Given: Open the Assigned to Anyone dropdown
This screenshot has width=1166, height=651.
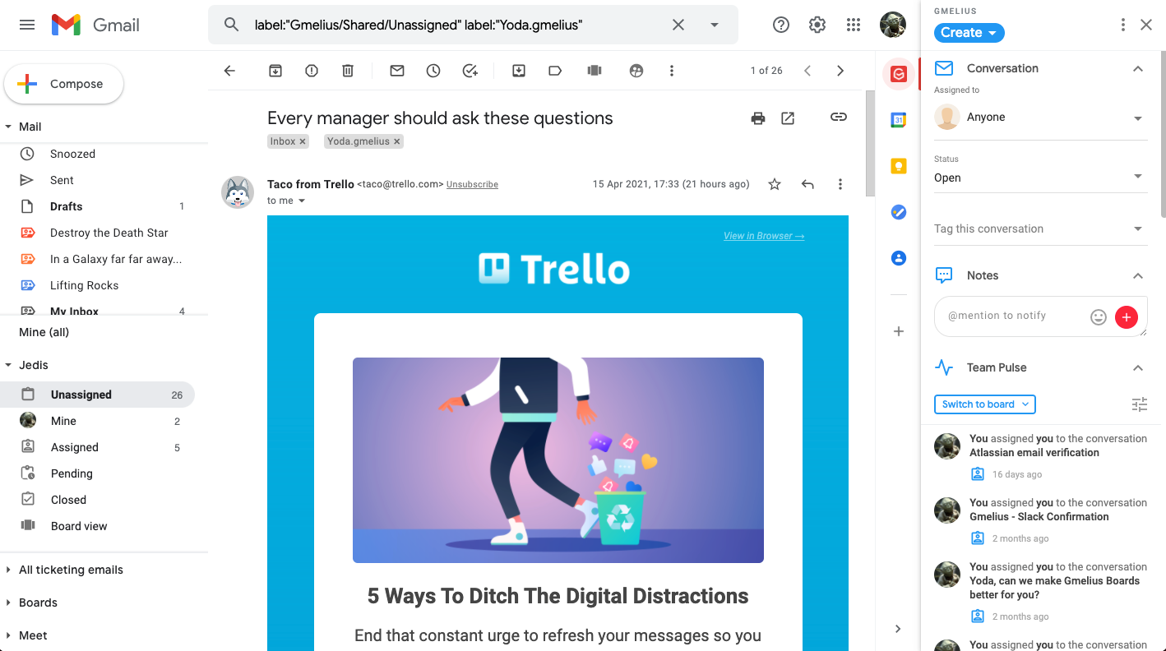Looking at the screenshot, I should tap(1040, 118).
